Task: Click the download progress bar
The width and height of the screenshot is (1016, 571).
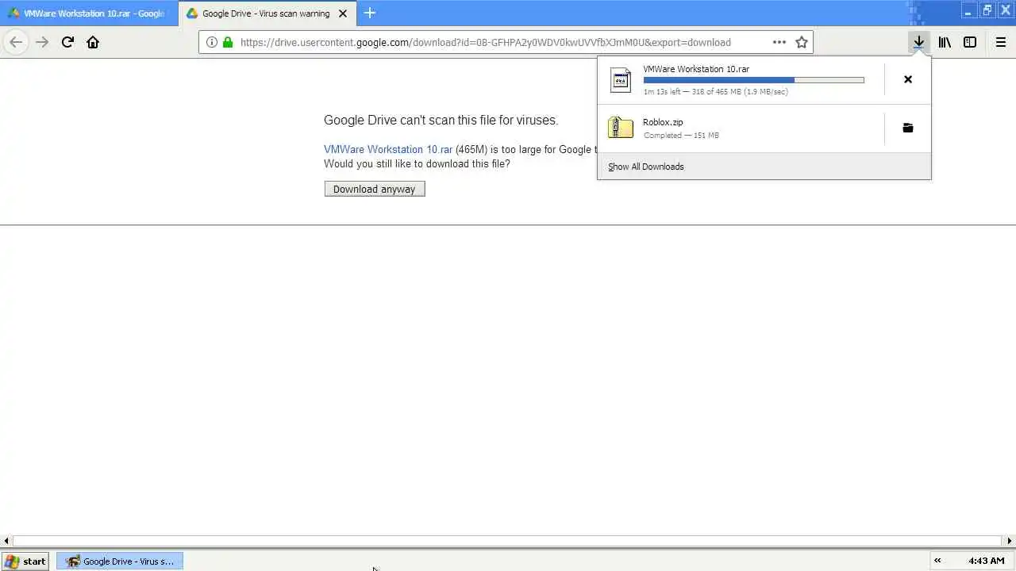Action: 753,80
